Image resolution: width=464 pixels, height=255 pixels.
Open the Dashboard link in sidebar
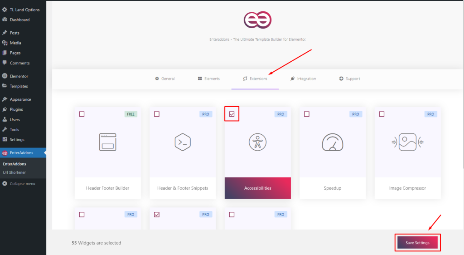click(x=19, y=20)
